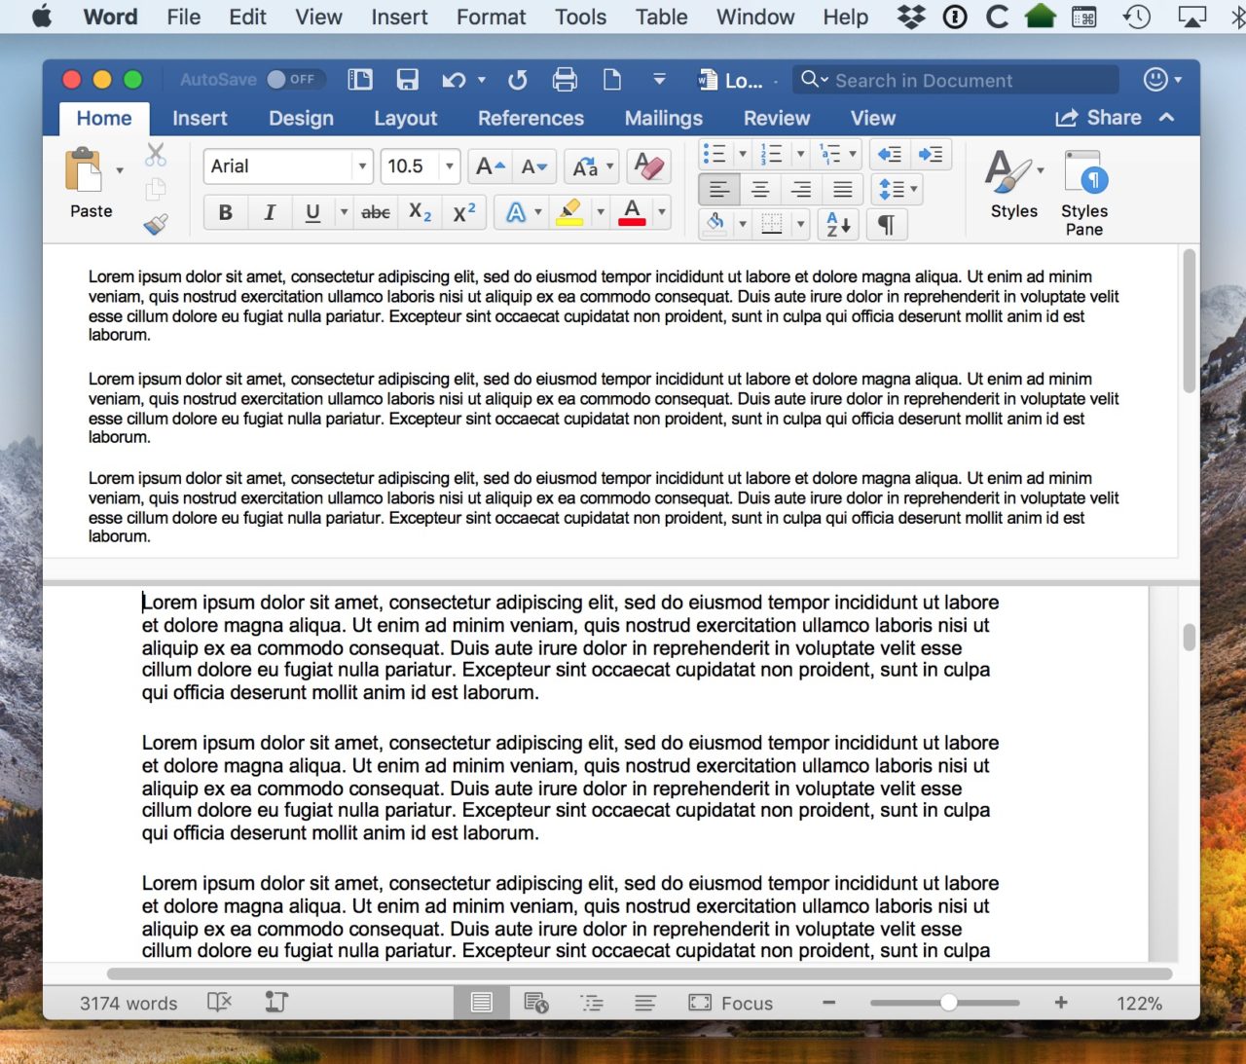Enter Focus mode from status bar

click(x=731, y=1003)
